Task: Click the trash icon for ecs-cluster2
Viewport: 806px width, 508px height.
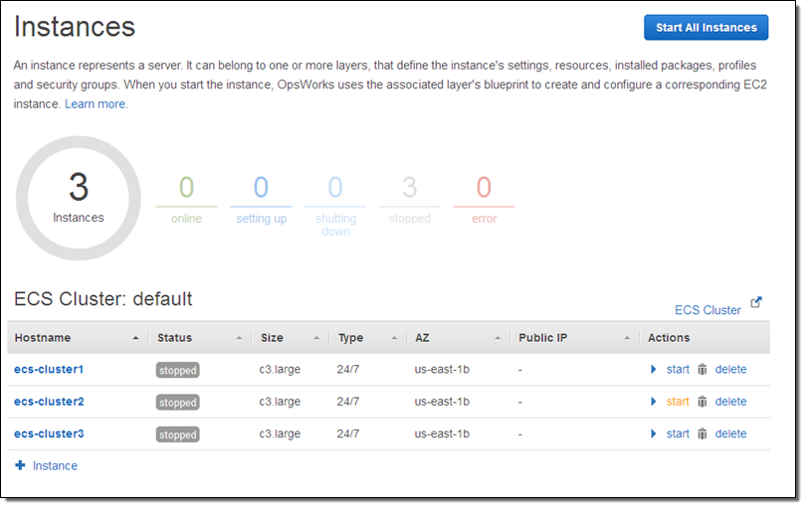Action: 703,402
